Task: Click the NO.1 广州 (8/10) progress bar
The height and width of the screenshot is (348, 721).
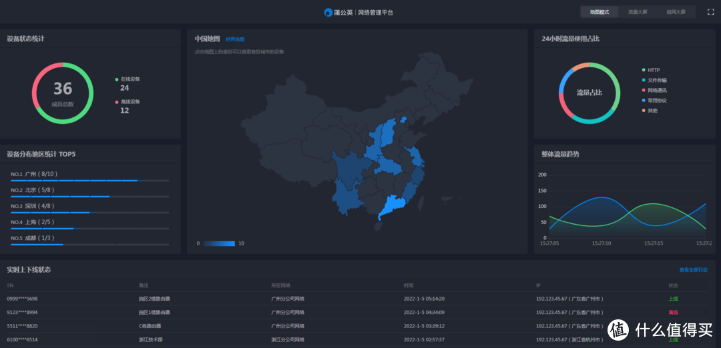Action: pos(89,181)
